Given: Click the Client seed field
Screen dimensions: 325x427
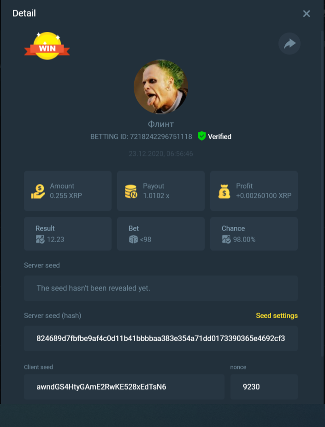Looking at the screenshot, I should click(124, 387).
